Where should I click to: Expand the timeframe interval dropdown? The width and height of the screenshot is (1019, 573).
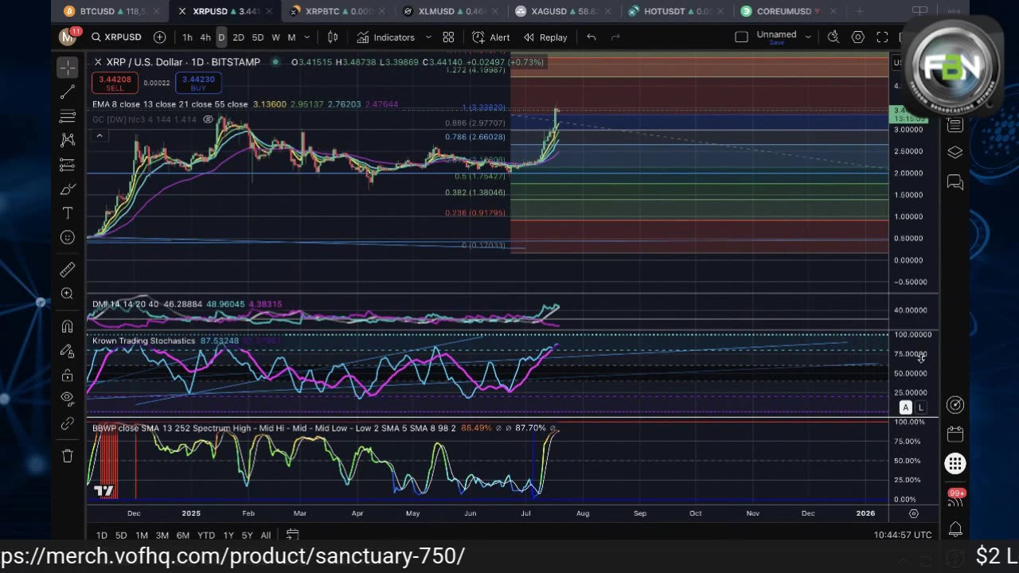(306, 37)
